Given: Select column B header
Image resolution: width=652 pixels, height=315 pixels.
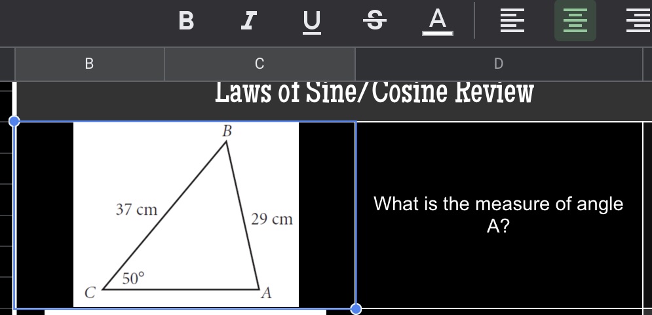Looking at the screenshot, I should [x=89, y=64].
